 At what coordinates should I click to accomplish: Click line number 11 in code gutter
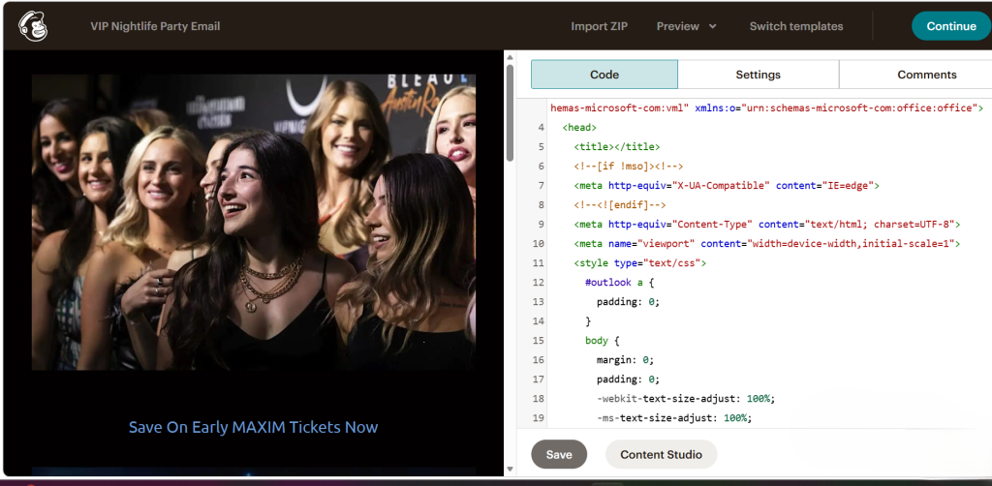coord(538,262)
